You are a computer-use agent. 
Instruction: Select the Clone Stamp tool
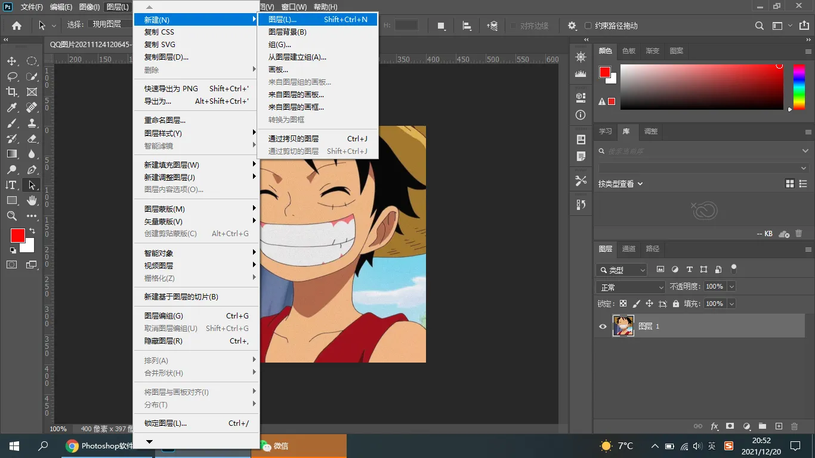(32, 123)
